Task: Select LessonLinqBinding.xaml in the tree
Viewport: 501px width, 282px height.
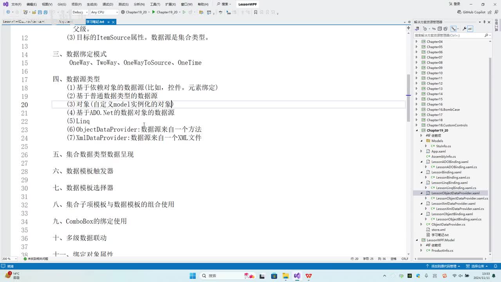Action: point(449,183)
